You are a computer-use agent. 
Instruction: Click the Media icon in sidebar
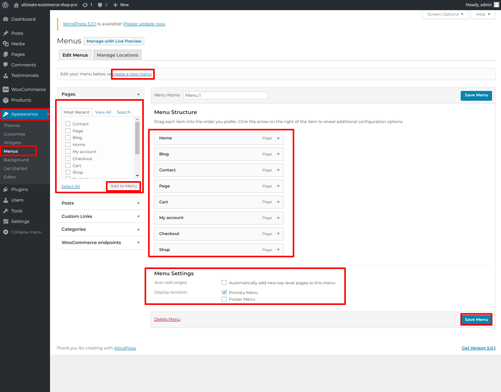coord(6,44)
